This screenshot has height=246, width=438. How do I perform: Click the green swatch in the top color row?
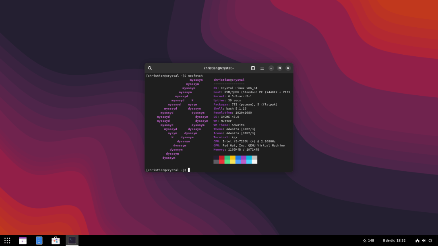227,158
